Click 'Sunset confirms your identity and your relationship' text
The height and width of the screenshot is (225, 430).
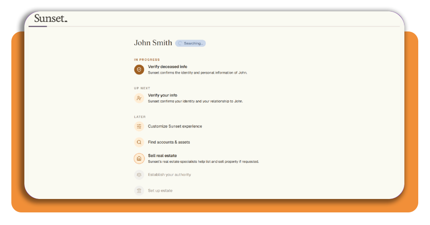[x=195, y=101]
